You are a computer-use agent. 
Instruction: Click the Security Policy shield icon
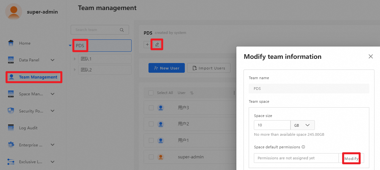[11, 111]
